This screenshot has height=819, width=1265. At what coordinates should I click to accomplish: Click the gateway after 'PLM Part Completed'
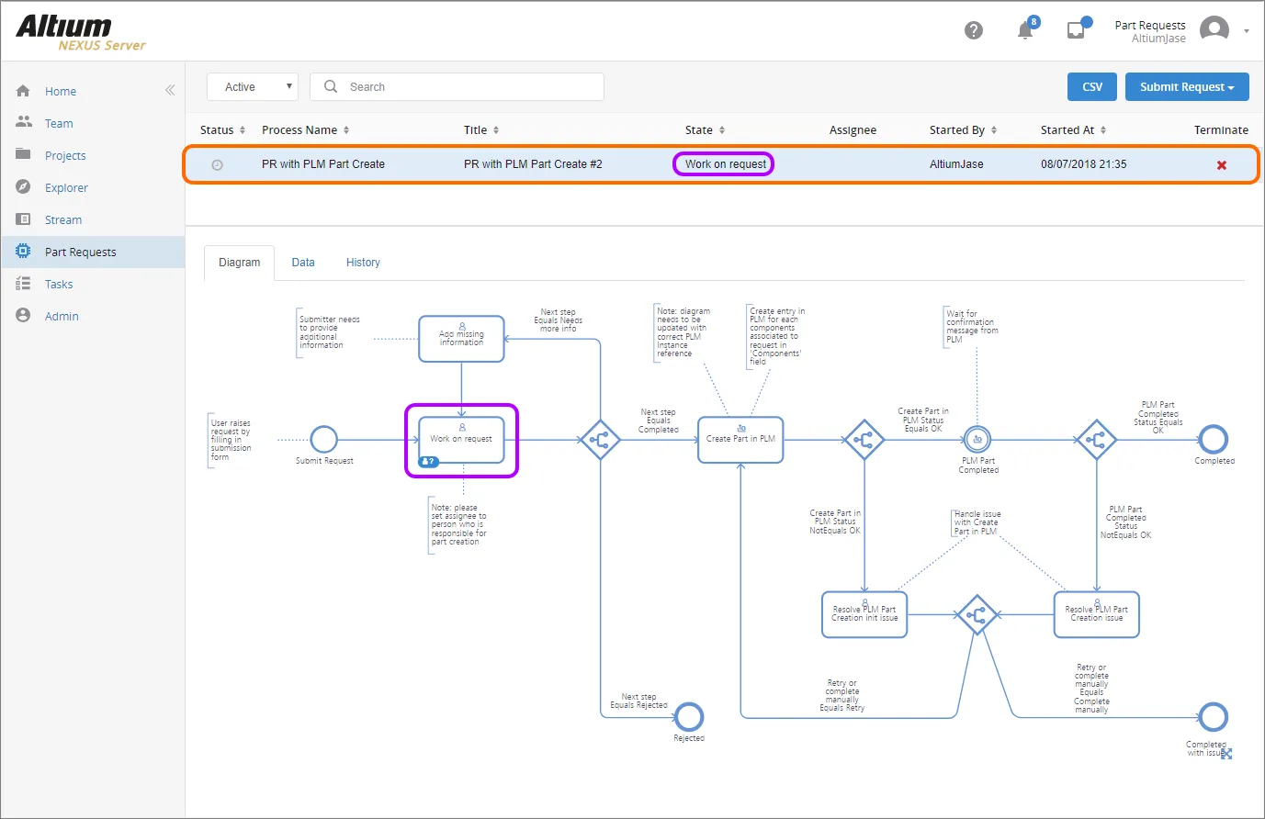tap(1096, 440)
